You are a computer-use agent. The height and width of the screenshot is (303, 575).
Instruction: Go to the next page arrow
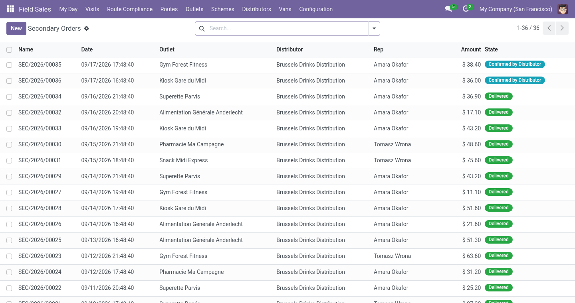click(562, 28)
